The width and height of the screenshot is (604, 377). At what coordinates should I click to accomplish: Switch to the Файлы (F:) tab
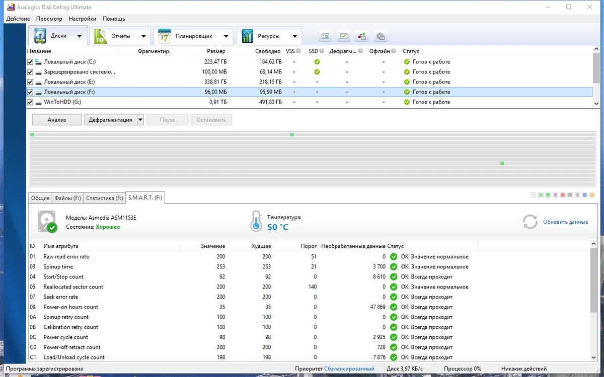click(x=67, y=198)
